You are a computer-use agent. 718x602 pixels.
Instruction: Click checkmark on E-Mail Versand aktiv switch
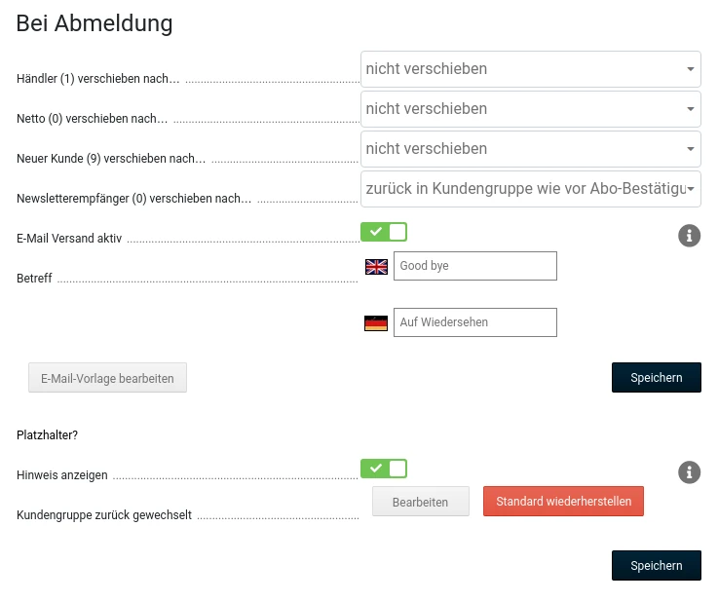(x=375, y=232)
